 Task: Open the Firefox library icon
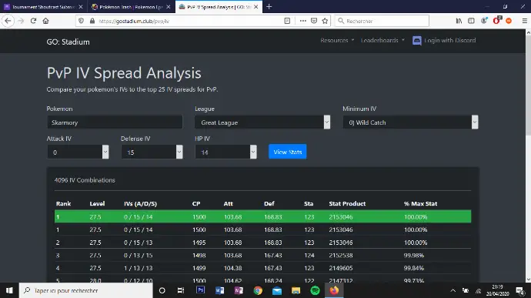point(459,21)
